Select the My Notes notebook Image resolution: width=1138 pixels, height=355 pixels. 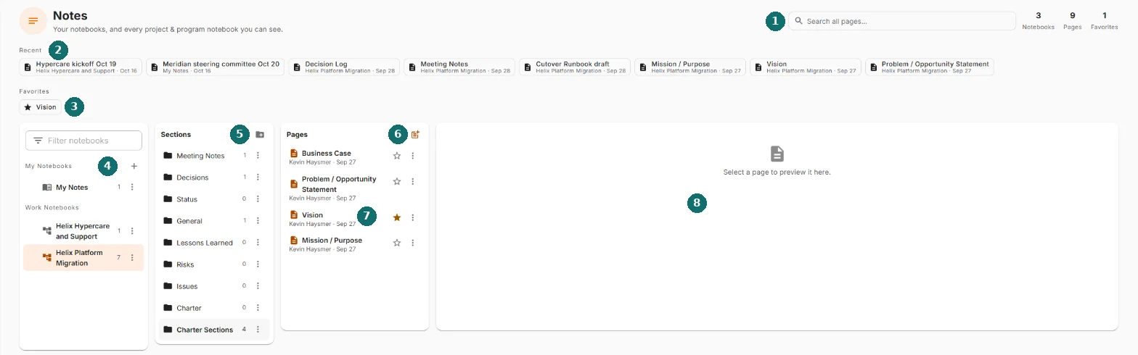pyautogui.click(x=83, y=187)
